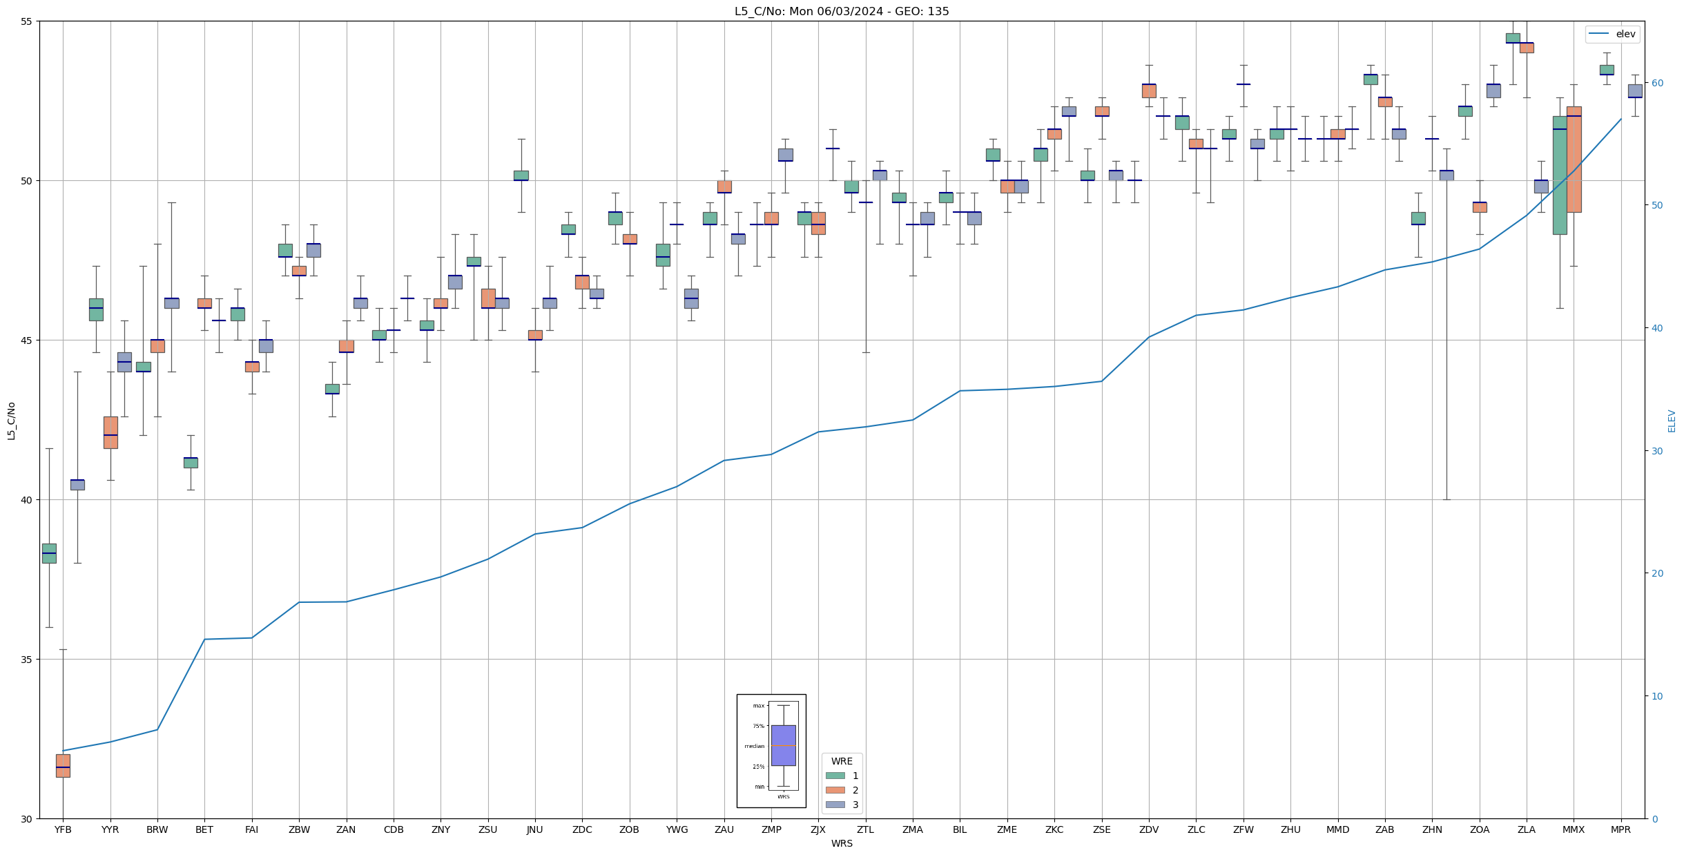Select the YYR station label

click(x=110, y=829)
